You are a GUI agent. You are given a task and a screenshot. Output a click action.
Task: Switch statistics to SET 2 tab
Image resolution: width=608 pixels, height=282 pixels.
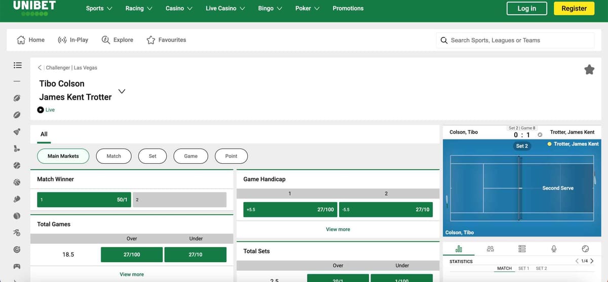(x=541, y=268)
